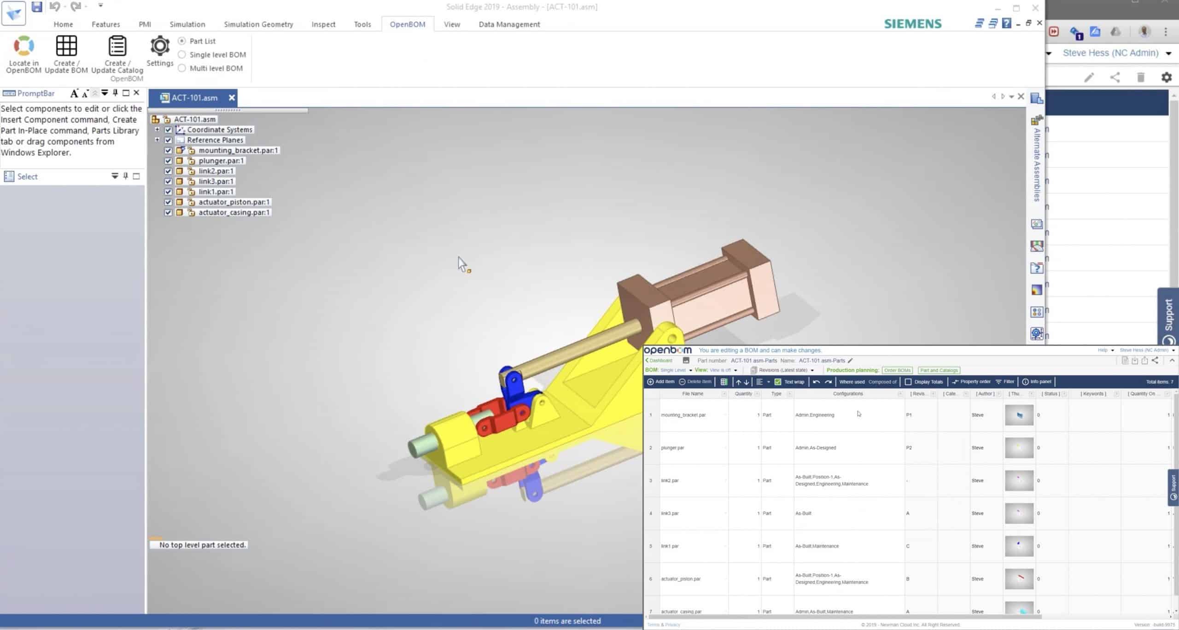
Task: Click mounting_bracket.par thumbnail in BOM
Action: pos(1019,415)
